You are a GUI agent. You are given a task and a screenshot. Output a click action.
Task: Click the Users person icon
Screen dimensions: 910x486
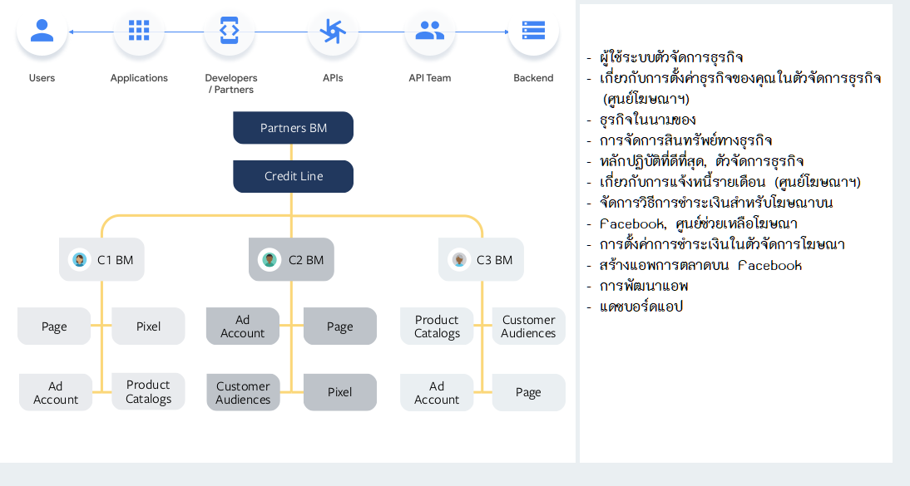42,32
